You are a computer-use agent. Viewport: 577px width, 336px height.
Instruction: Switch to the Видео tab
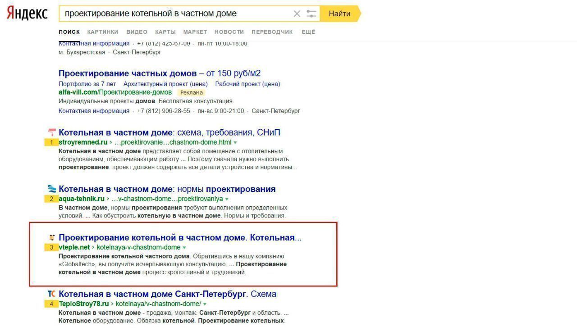(x=137, y=32)
